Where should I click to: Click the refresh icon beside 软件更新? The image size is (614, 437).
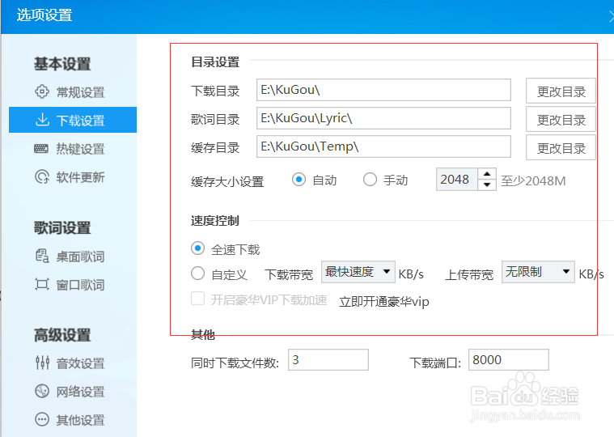tap(42, 176)
